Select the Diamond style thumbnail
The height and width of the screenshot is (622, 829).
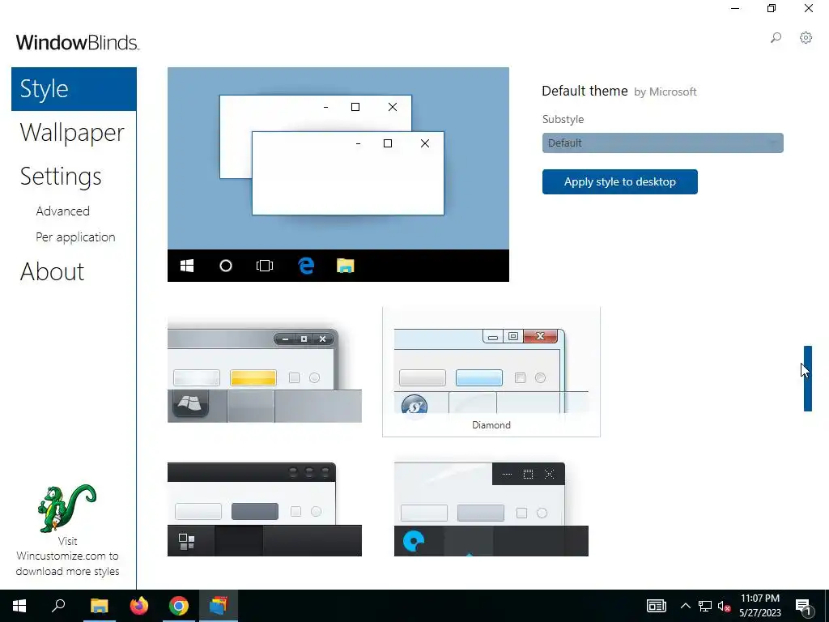pyautogui.click(x=491, y=372)
